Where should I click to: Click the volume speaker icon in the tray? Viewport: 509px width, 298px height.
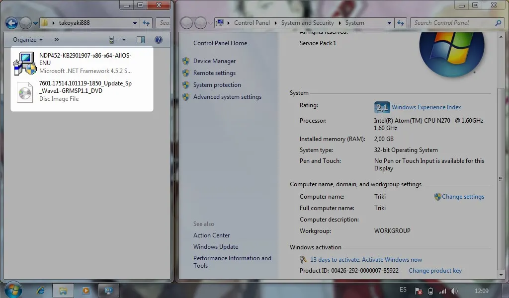coord(454,291)
